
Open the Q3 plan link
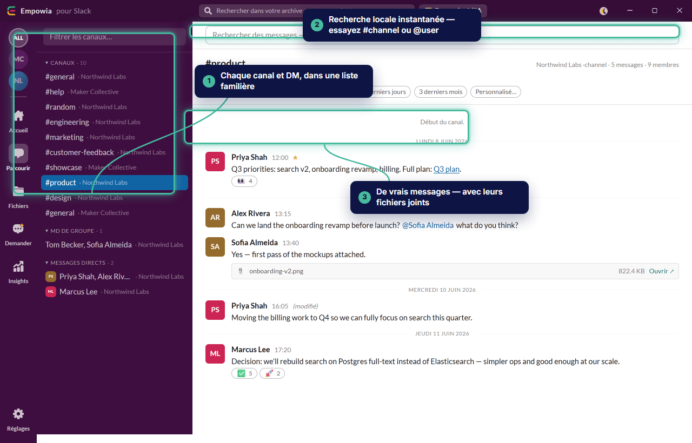(x=447, y=169)
